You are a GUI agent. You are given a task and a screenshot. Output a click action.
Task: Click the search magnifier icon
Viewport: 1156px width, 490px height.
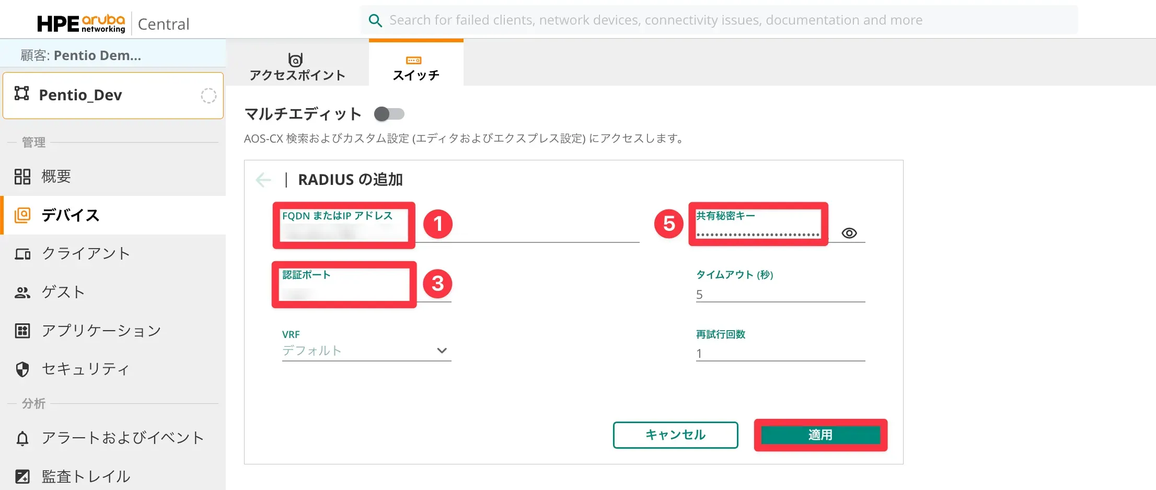[375, 20]
